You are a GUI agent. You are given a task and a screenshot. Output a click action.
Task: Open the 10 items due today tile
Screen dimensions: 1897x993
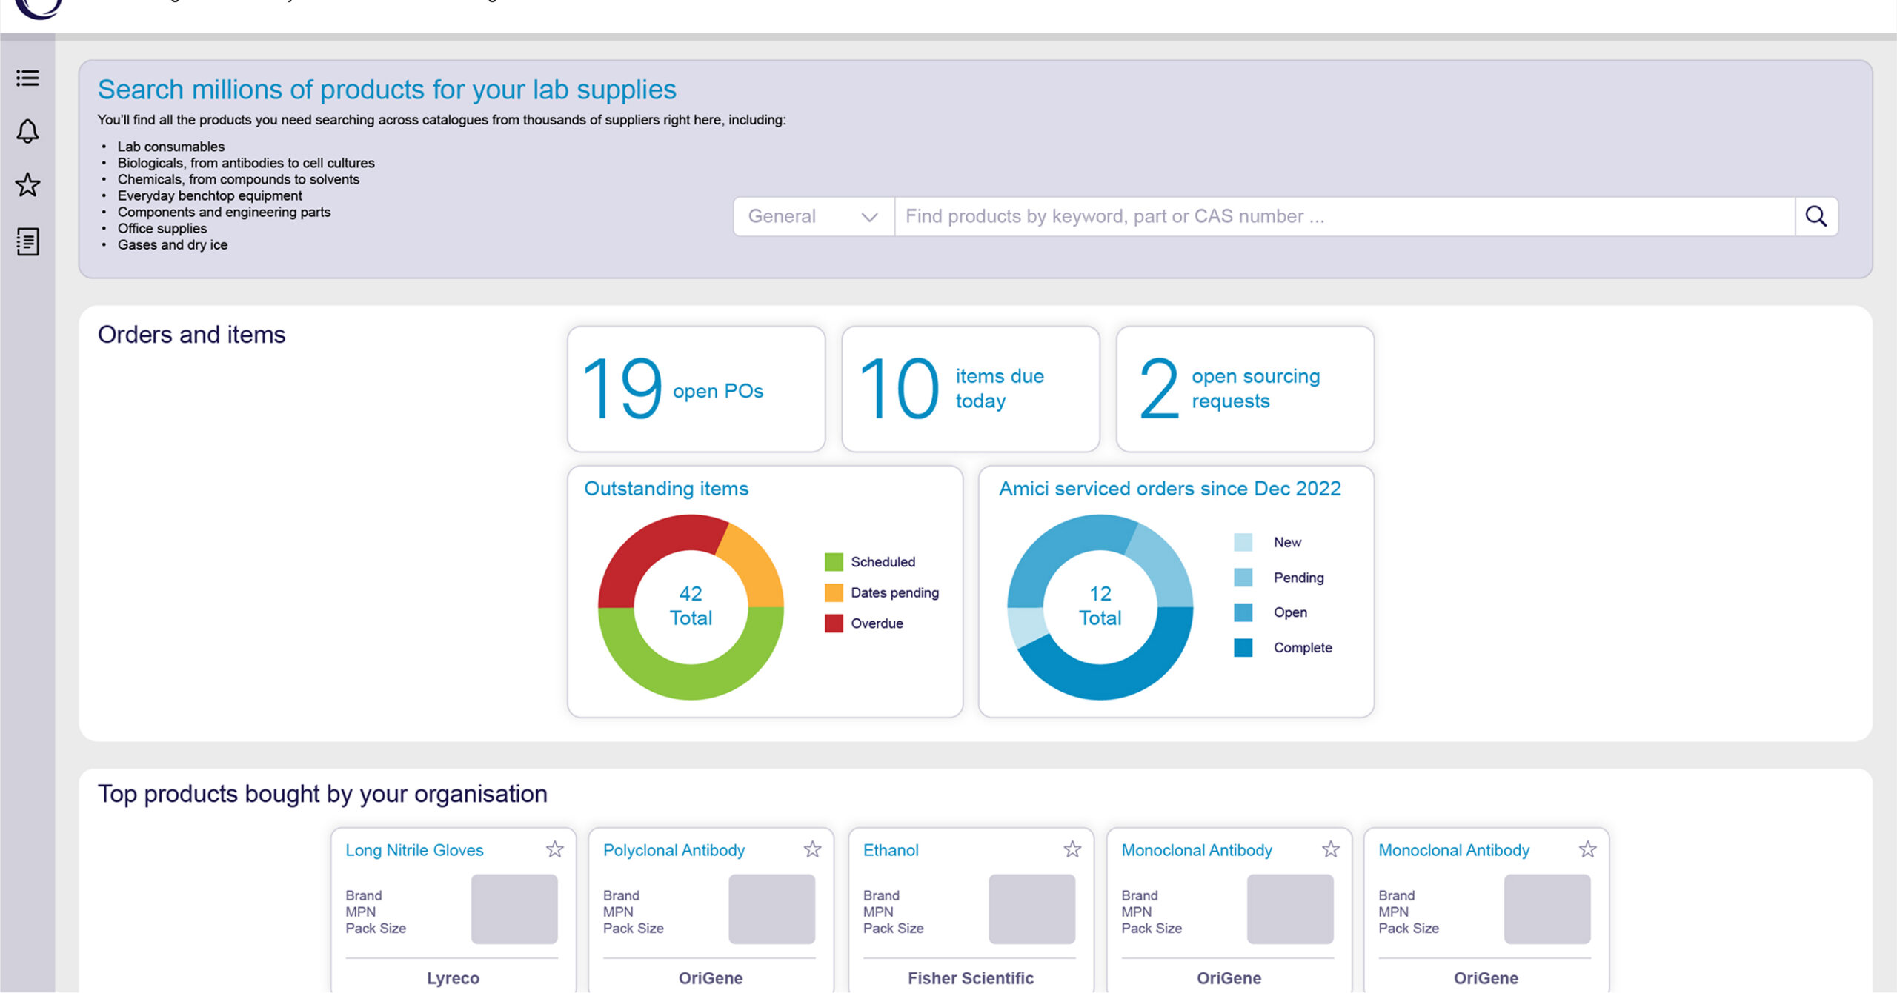(970, 389)
